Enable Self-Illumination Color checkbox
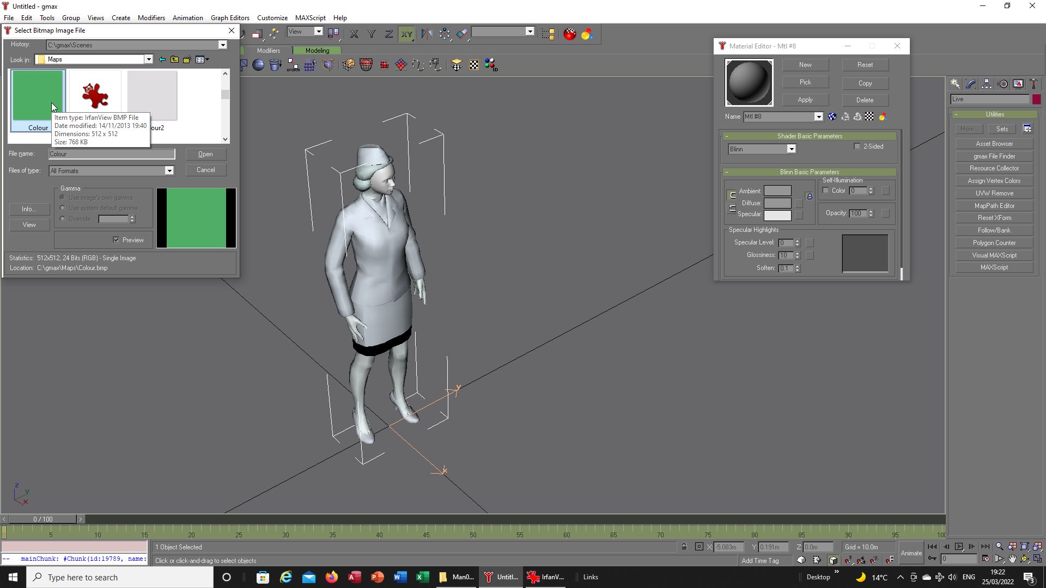The height and width of the screenshot is (588, 1046). click(x=825, y=191)
